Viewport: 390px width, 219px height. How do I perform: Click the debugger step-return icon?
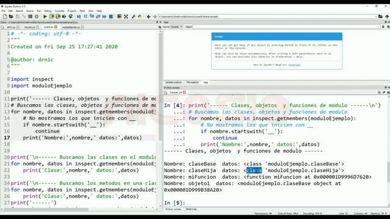tap(98, 16)
